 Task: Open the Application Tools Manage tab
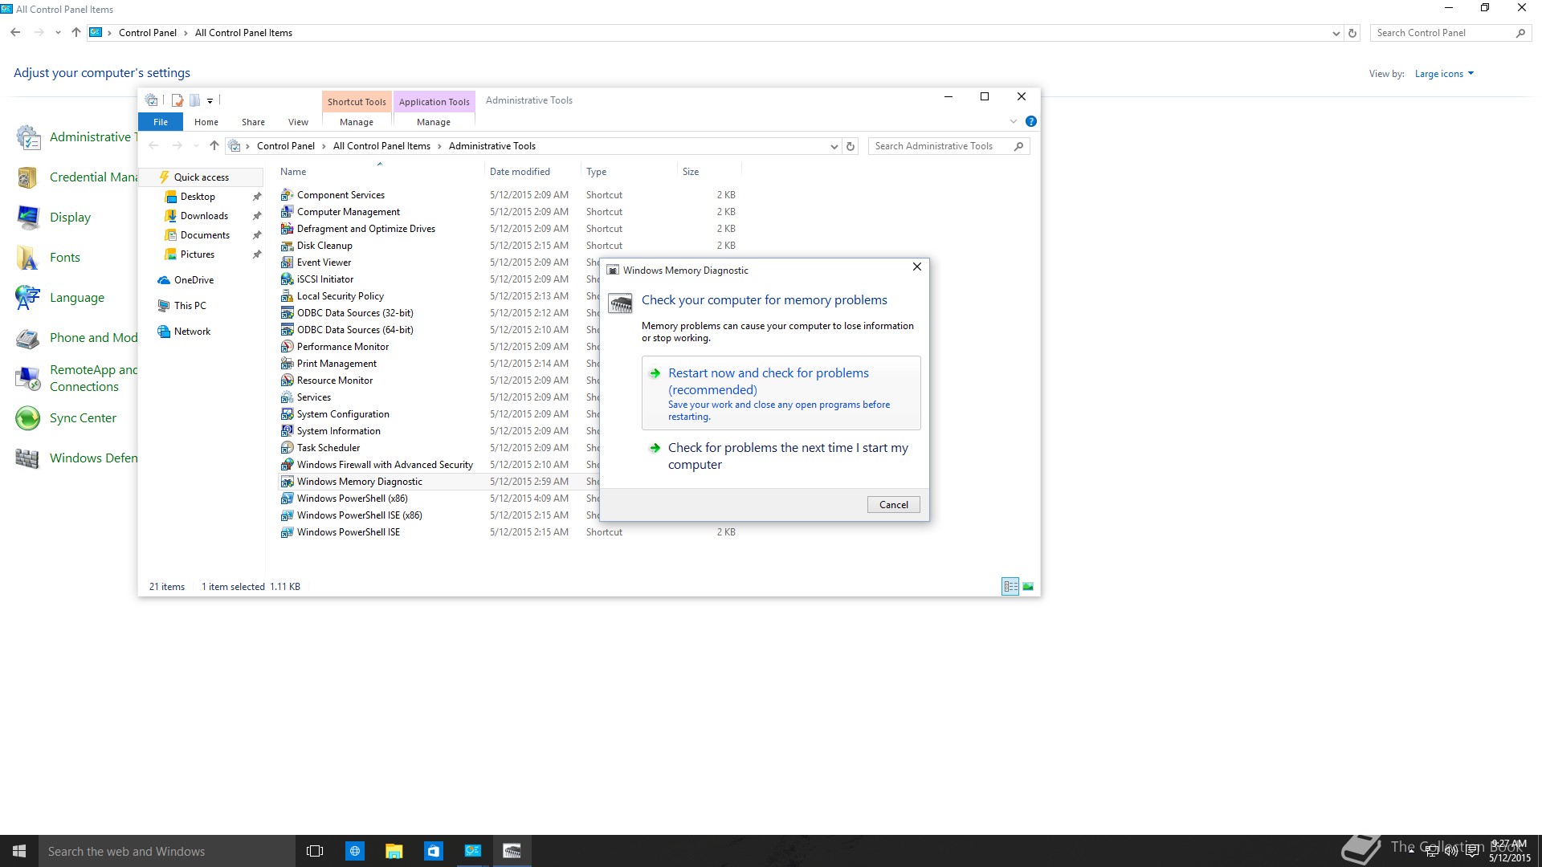point(434,122)
